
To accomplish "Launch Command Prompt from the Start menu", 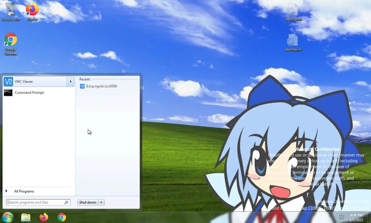I will 39,93.
